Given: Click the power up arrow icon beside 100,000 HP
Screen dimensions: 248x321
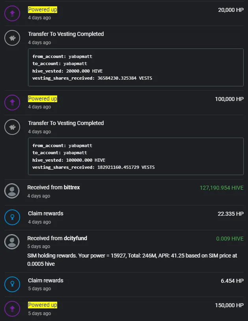Looking at the screenshot, I should [12, 103].
